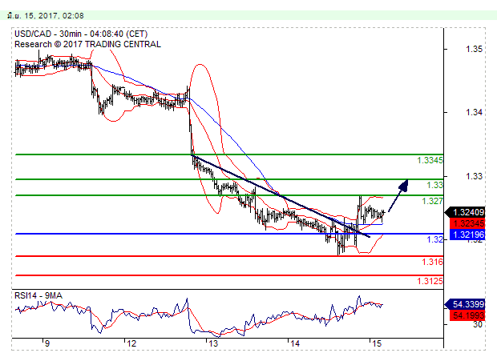Screen dimensions: 497x357
Task: Click the green 1.33 resistance label
Action: point(434,185)
